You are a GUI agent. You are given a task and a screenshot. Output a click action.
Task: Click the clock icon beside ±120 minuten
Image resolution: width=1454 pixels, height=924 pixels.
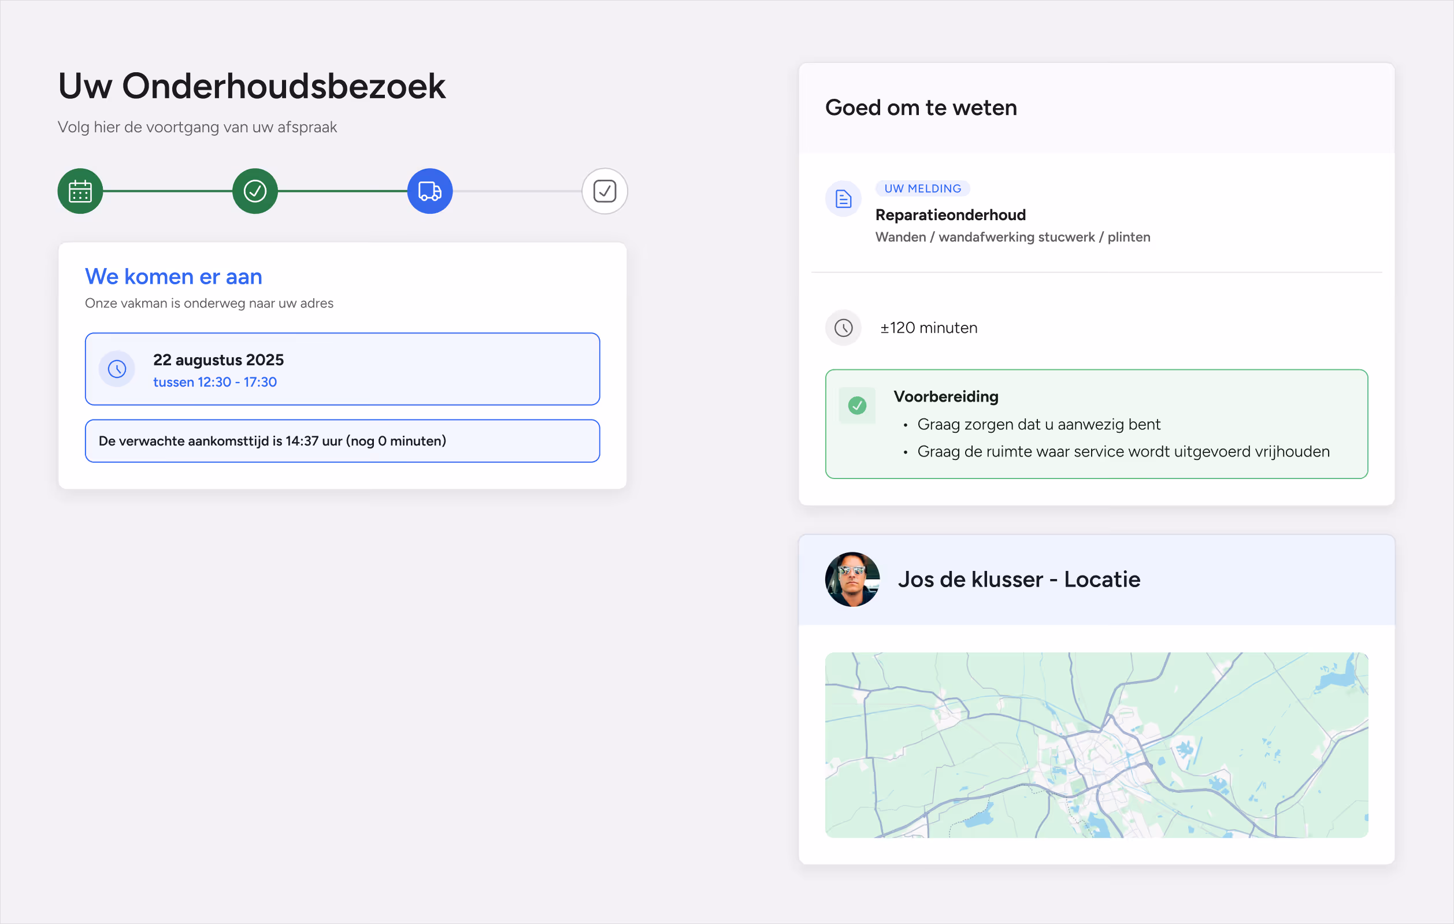click(843, 328)
